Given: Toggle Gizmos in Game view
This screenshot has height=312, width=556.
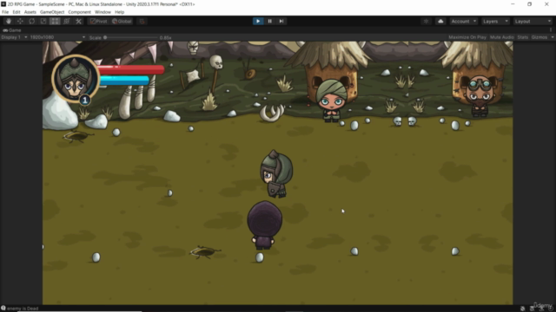Looking at the screenshot, I should tap(539, 37).
